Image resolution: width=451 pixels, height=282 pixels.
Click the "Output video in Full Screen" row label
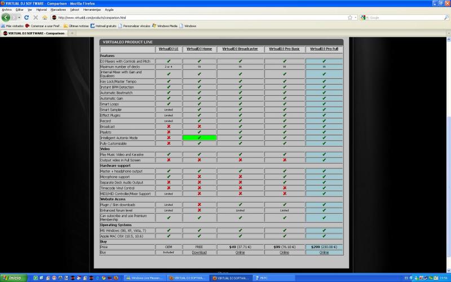(x=120, y=160)
